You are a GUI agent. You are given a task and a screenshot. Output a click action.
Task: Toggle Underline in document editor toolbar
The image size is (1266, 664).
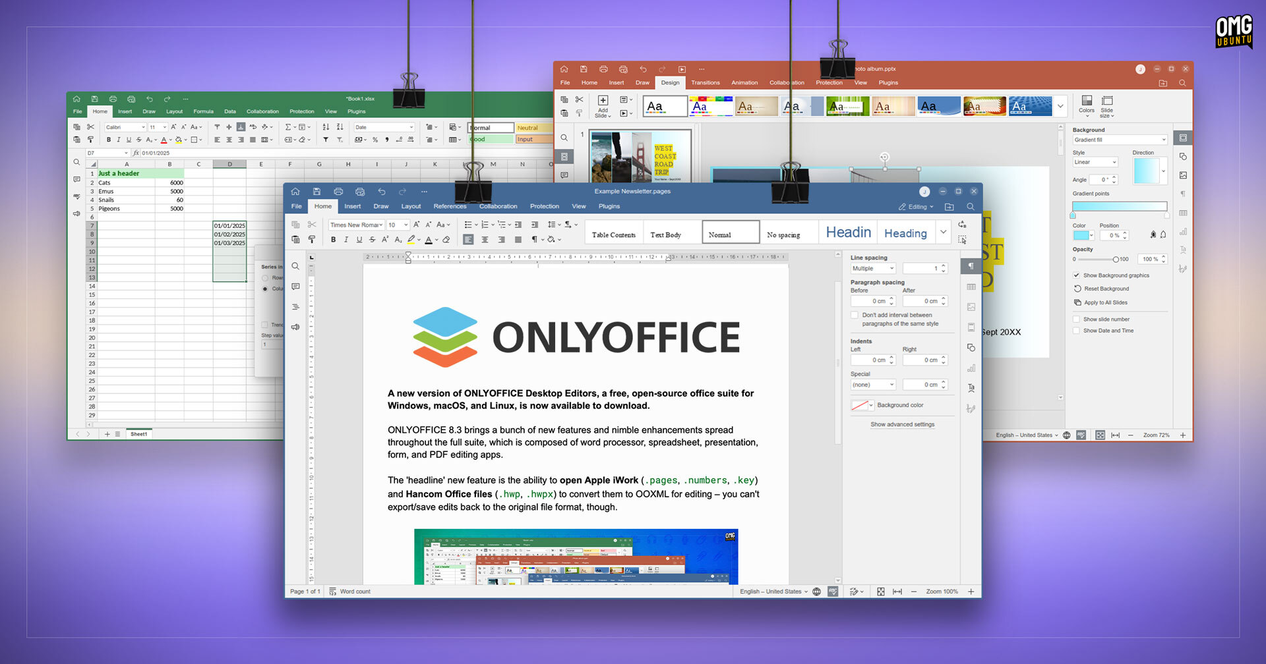pos(359,240)
